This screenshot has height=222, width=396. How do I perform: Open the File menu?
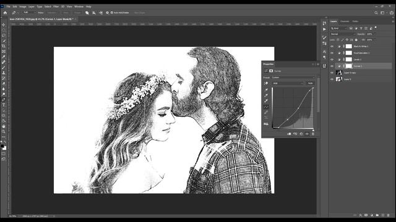pos(8,7)
